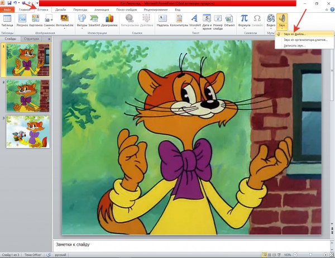This screenshot has width=335, height=258.
Task: Switch to Normal view in status bar
Action: pos(265,255)
